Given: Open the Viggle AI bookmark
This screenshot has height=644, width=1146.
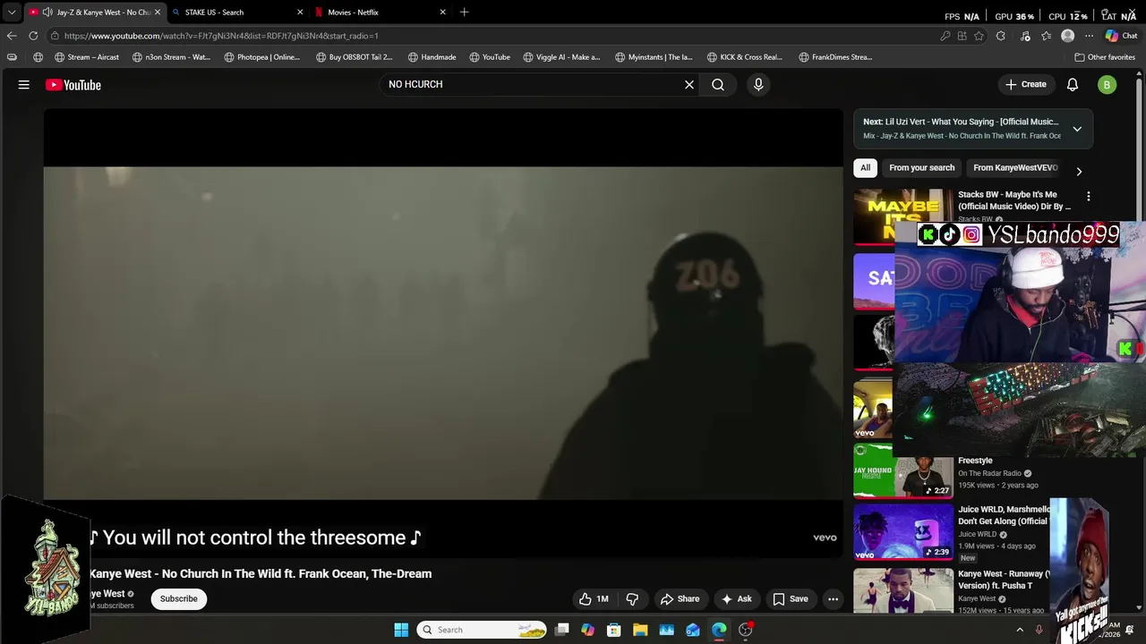Looking at the screenshot, I should click(562, 57).
